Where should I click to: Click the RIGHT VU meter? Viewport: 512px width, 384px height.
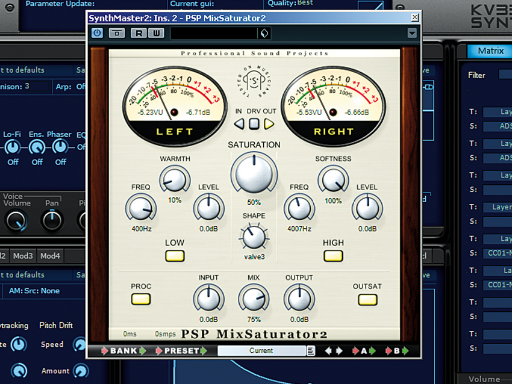coord(333,106)
